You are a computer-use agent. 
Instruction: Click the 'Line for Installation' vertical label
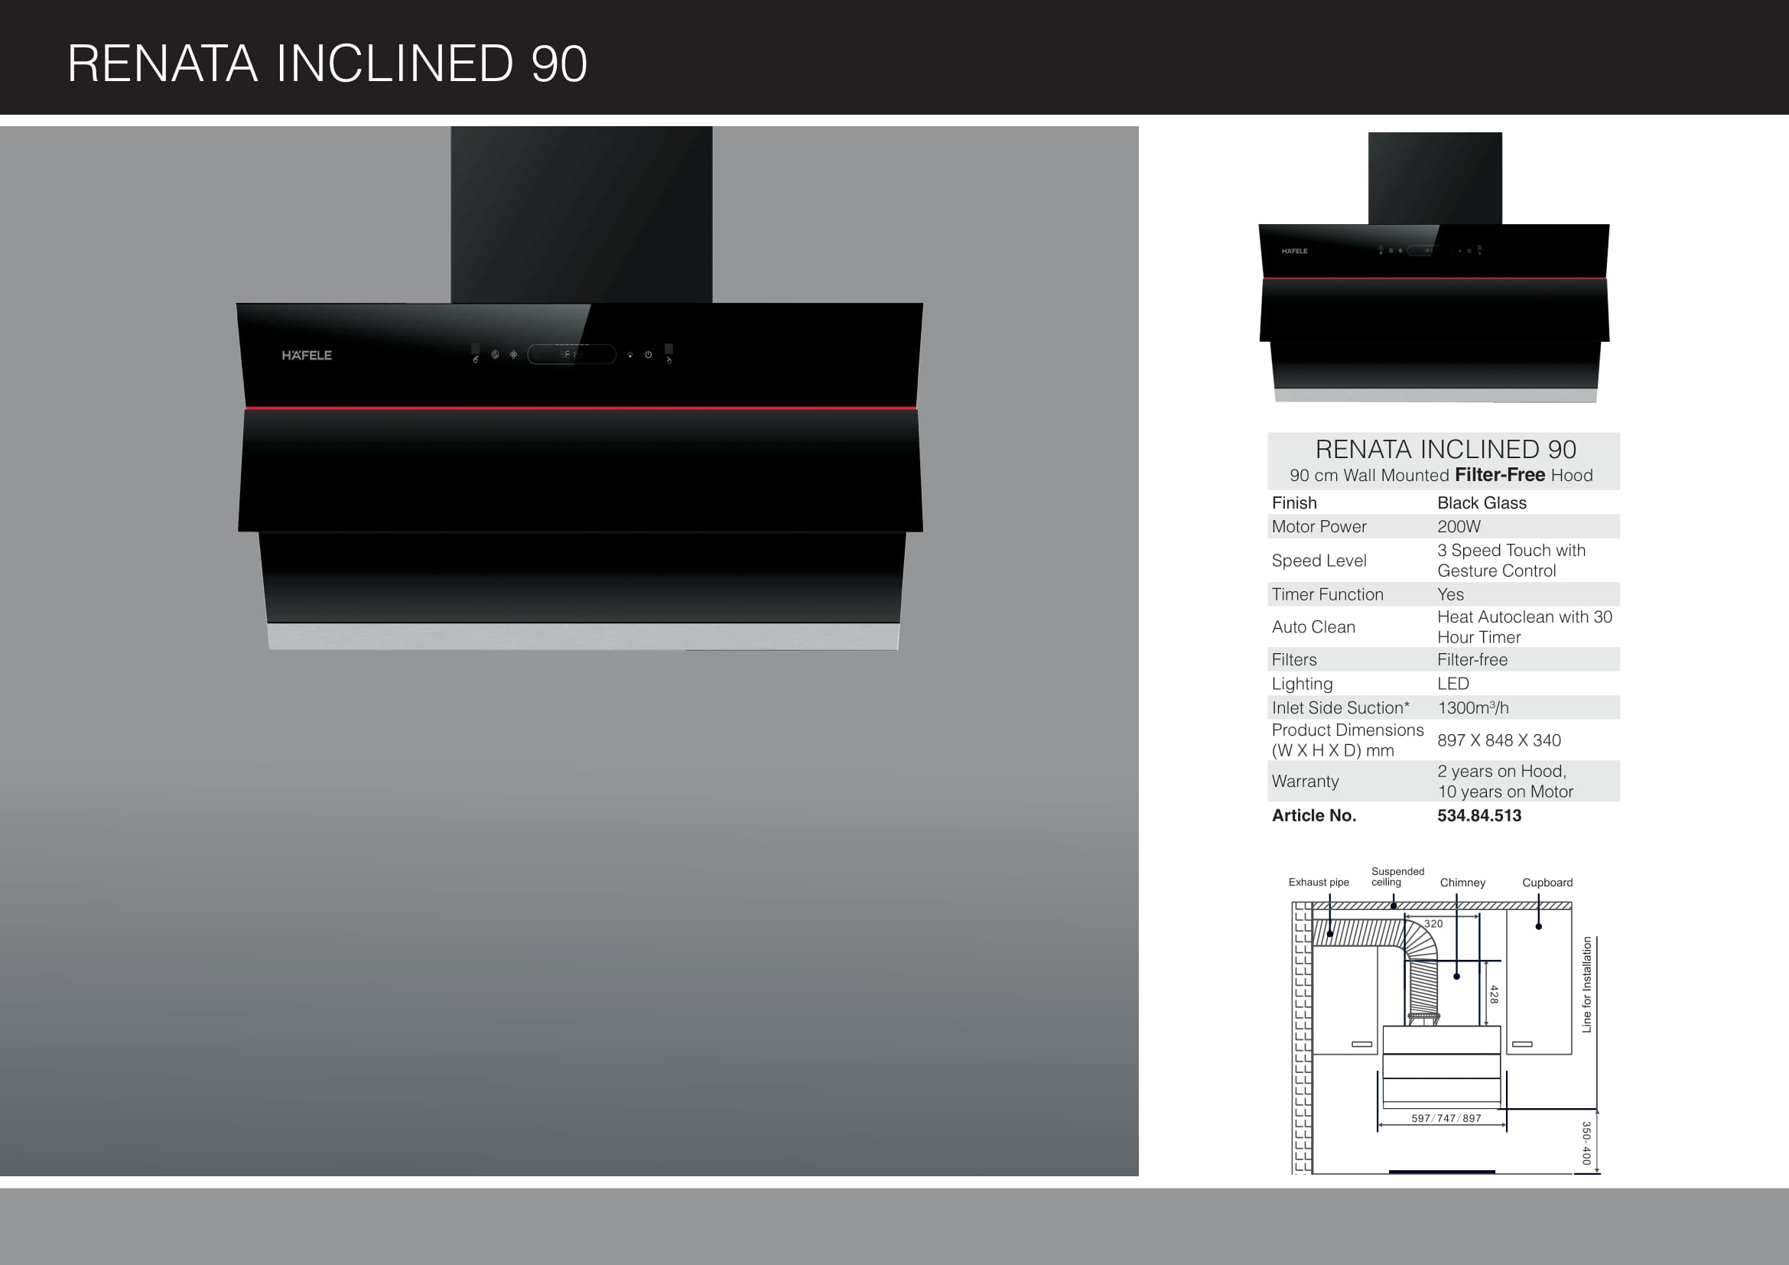[x=1586, y=984]
